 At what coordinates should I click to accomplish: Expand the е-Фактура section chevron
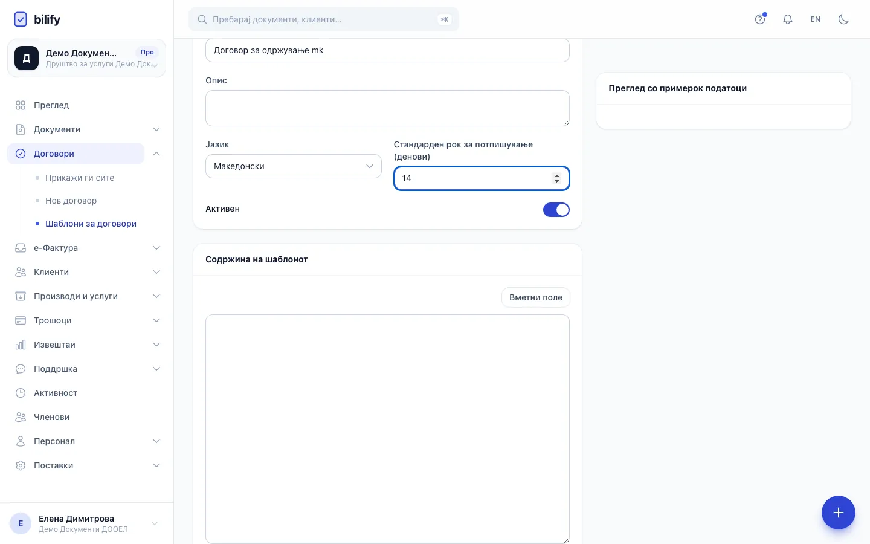pos(156,248)
